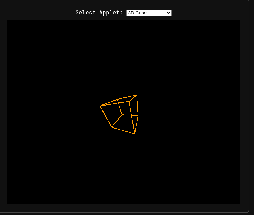254x215 pixels.
Task: Click the rightmost vertex of the cube
Action: 138,115
